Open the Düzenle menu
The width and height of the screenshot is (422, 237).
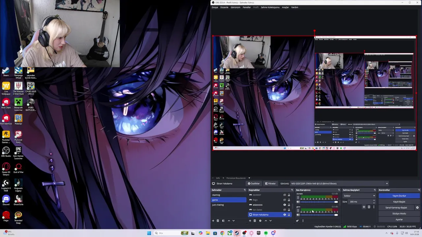224,7
